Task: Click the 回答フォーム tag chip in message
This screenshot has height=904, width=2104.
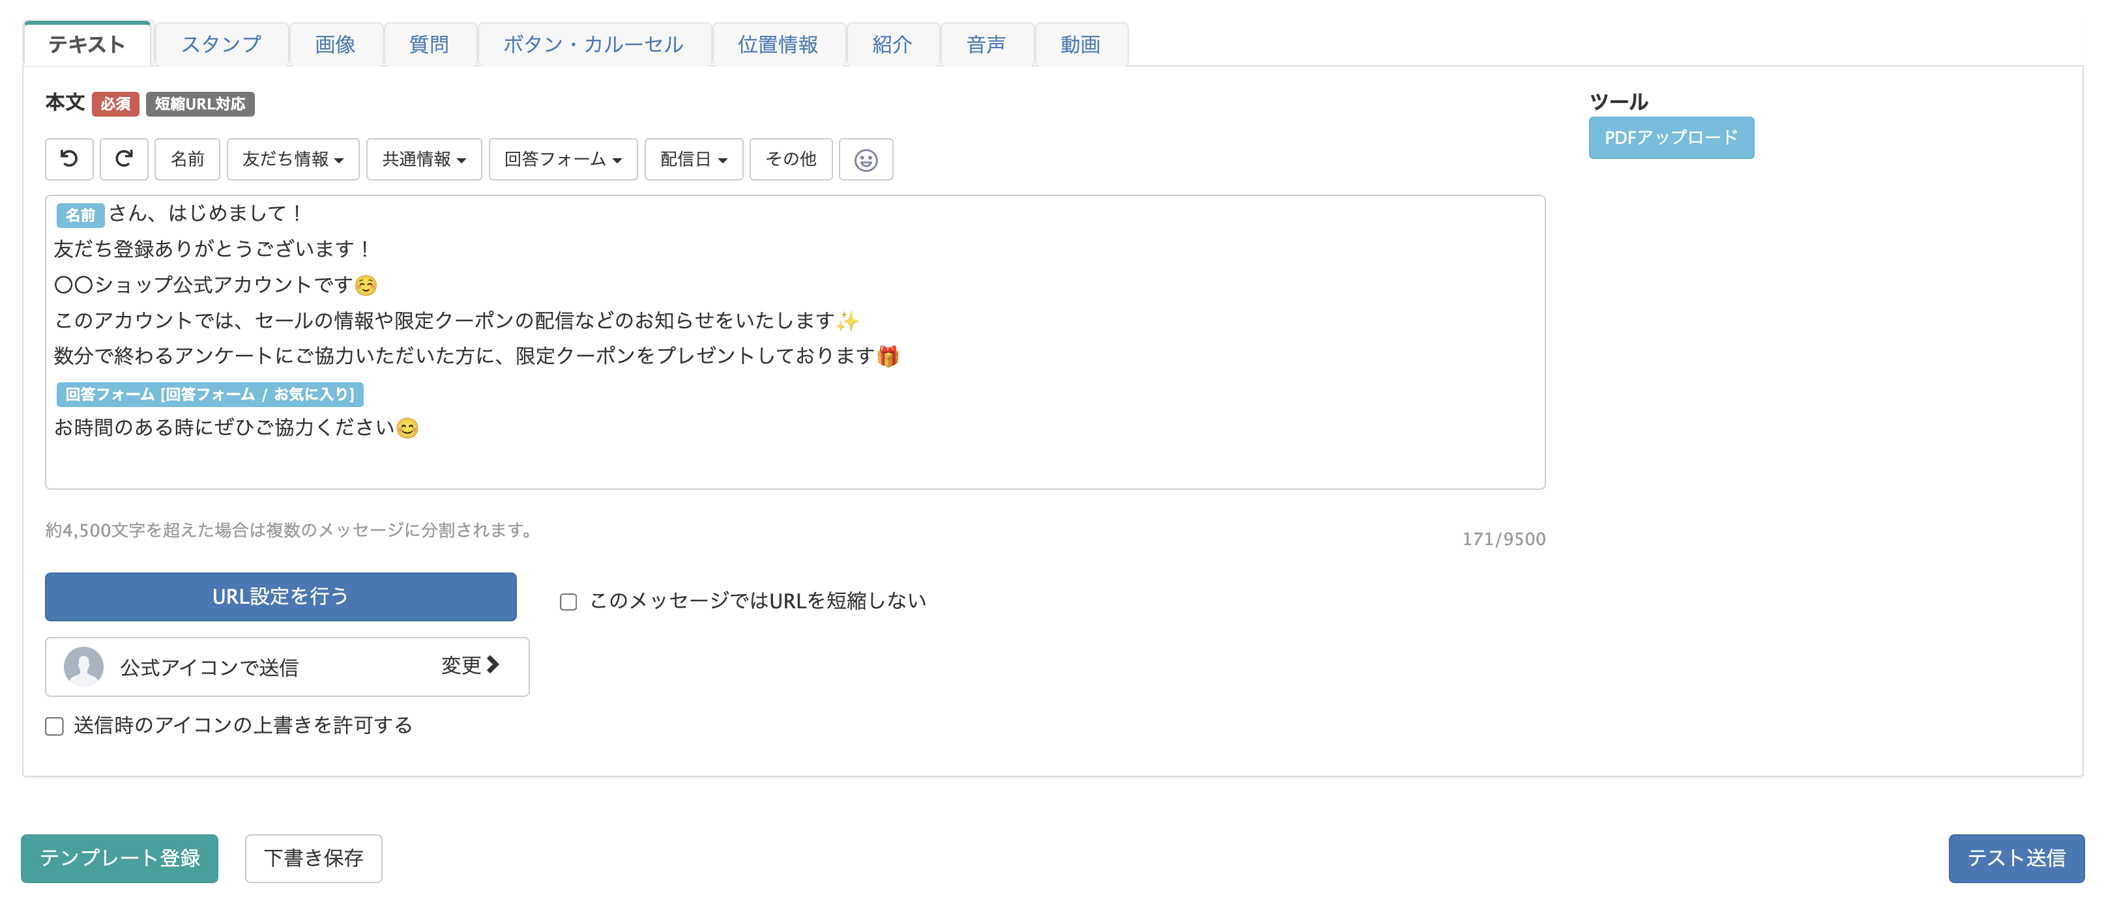Action: tap(209, 394)
